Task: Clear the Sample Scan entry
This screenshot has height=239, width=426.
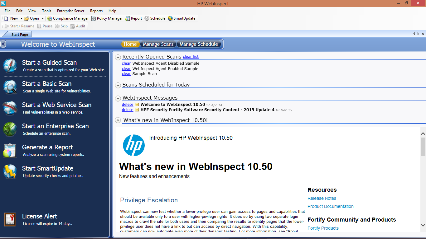Action: pos(126,74)
